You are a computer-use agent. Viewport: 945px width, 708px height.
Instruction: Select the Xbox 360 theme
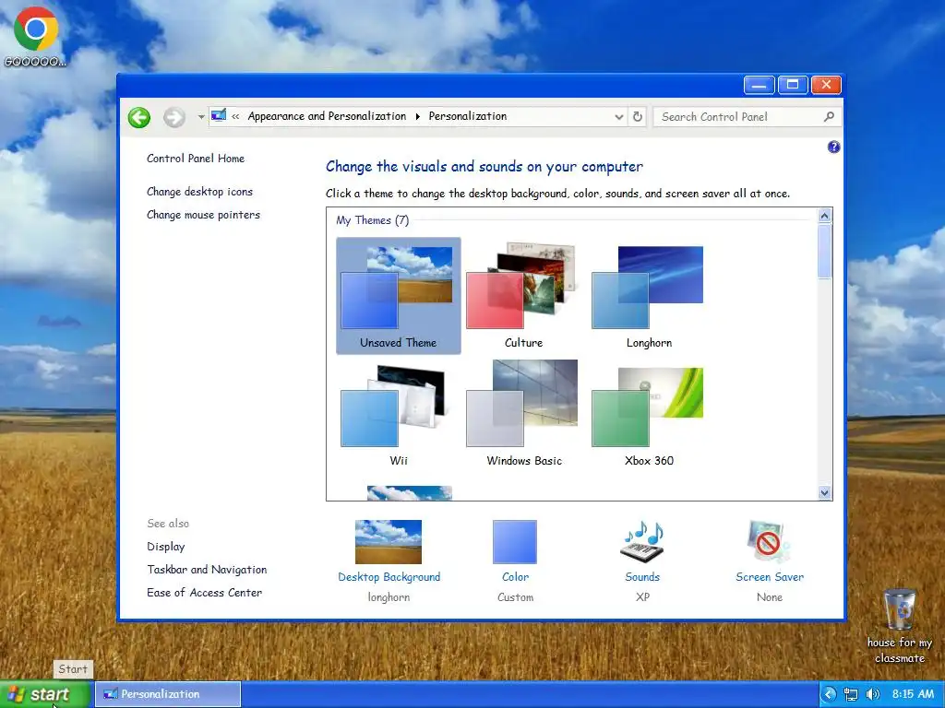(649, 414)
